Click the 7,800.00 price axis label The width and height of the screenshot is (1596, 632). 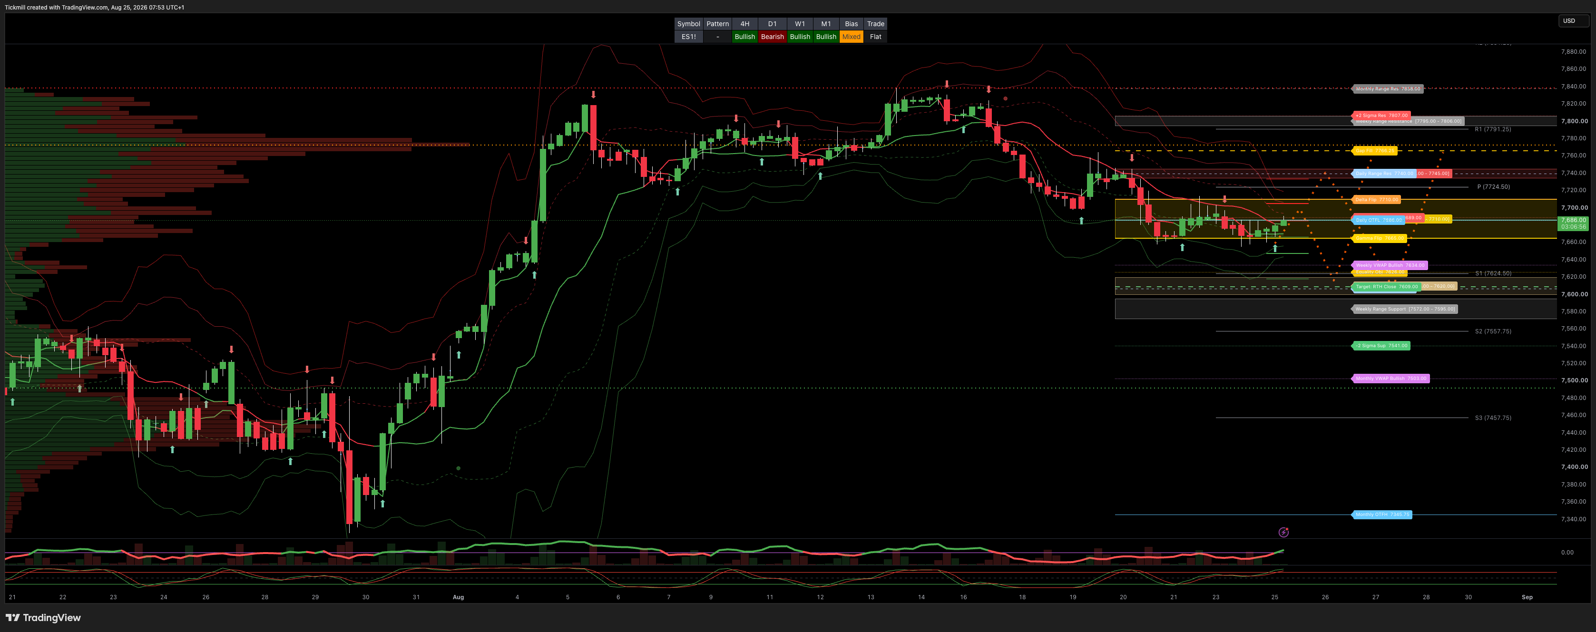tap(1574, 121)
